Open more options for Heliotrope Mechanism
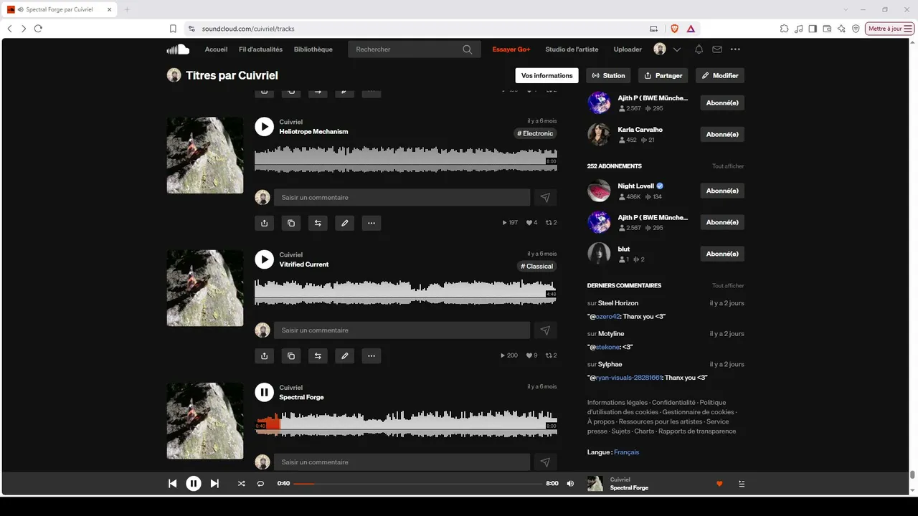 [372, 223]
